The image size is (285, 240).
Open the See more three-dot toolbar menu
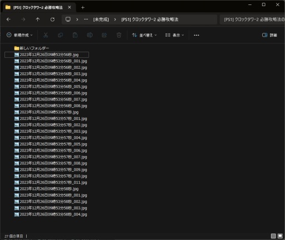(x=196, y=35)
